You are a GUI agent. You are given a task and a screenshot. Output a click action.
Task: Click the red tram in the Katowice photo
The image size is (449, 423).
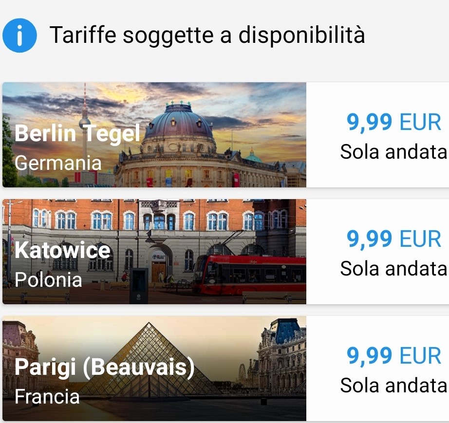pyautogui.click(x=249, y=275)
